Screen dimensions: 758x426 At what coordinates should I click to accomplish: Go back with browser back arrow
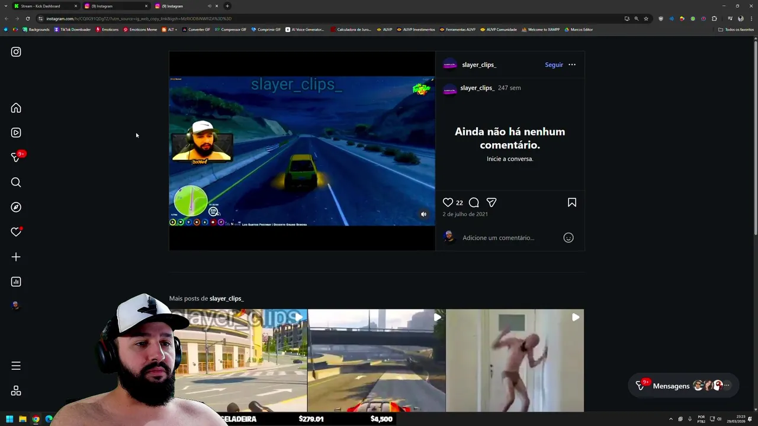(x=7, y=18)
